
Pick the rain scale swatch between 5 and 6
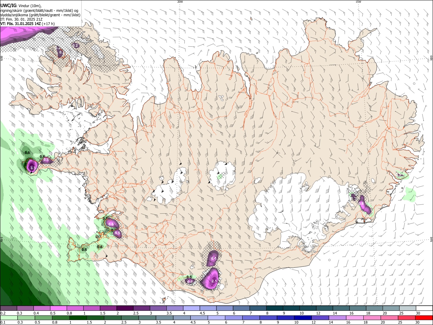pos(216,318)
